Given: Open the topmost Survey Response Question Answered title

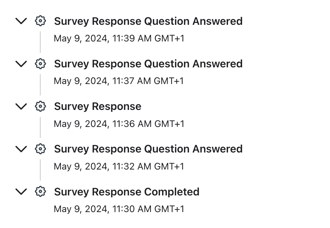Looking at the screenshot, I should coord(148,21).
